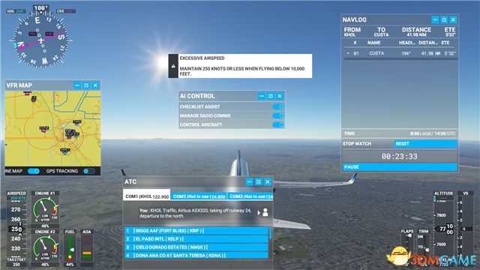Toggle Control Aircraft switch
This screenshot has width=480, height=270.
click(278, 124)
